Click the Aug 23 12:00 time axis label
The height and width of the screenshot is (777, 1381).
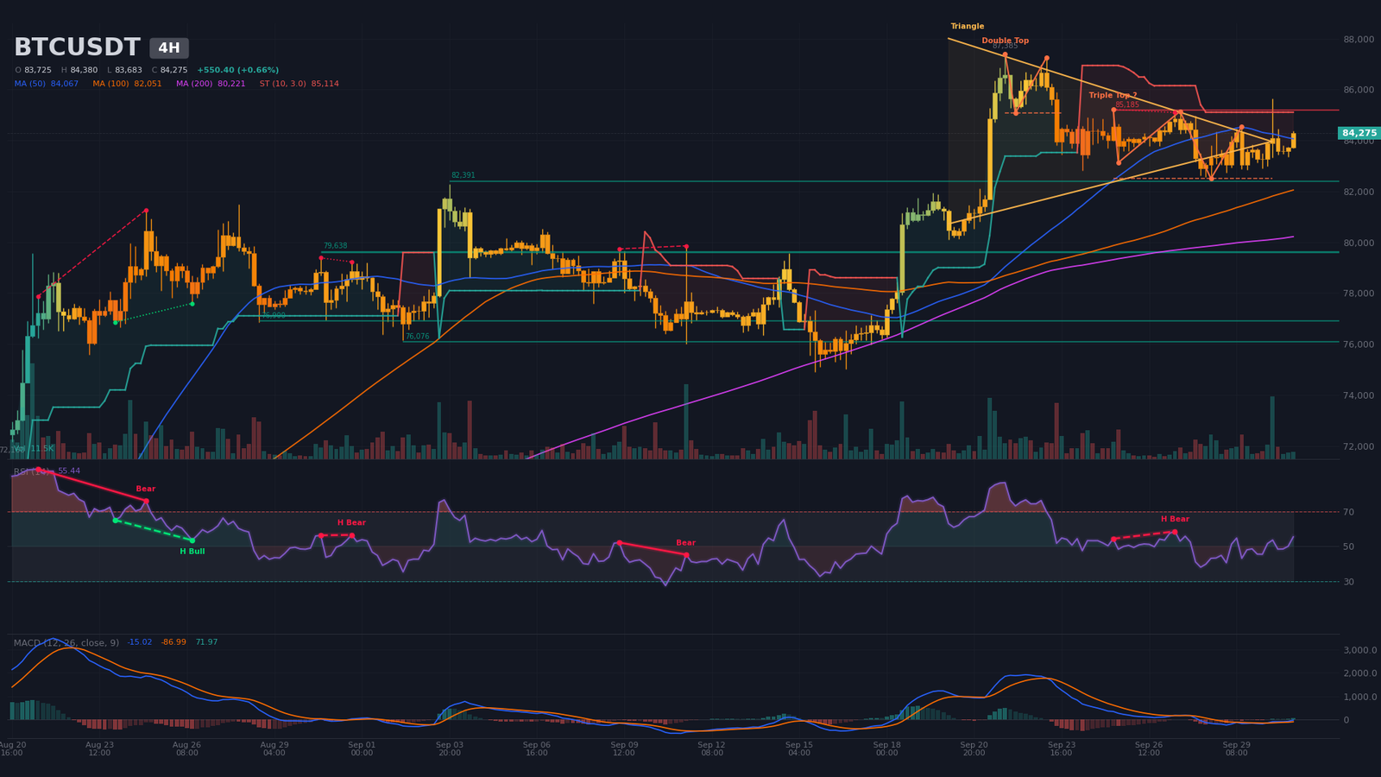tap(99, 749)
